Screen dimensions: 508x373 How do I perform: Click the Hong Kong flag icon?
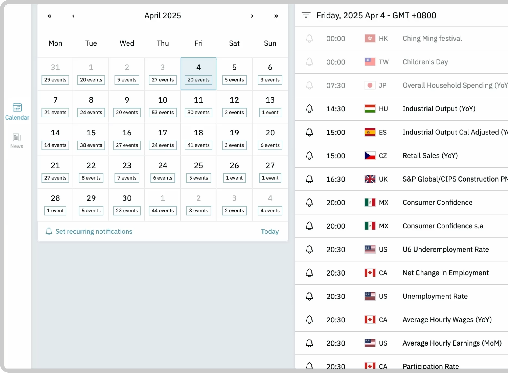370,39
